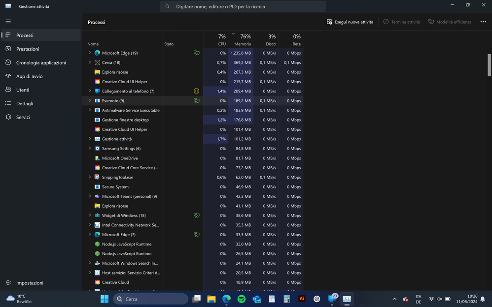Select the Secure System process row
This screenshot has width=492, height=307.
pos(193,186)
